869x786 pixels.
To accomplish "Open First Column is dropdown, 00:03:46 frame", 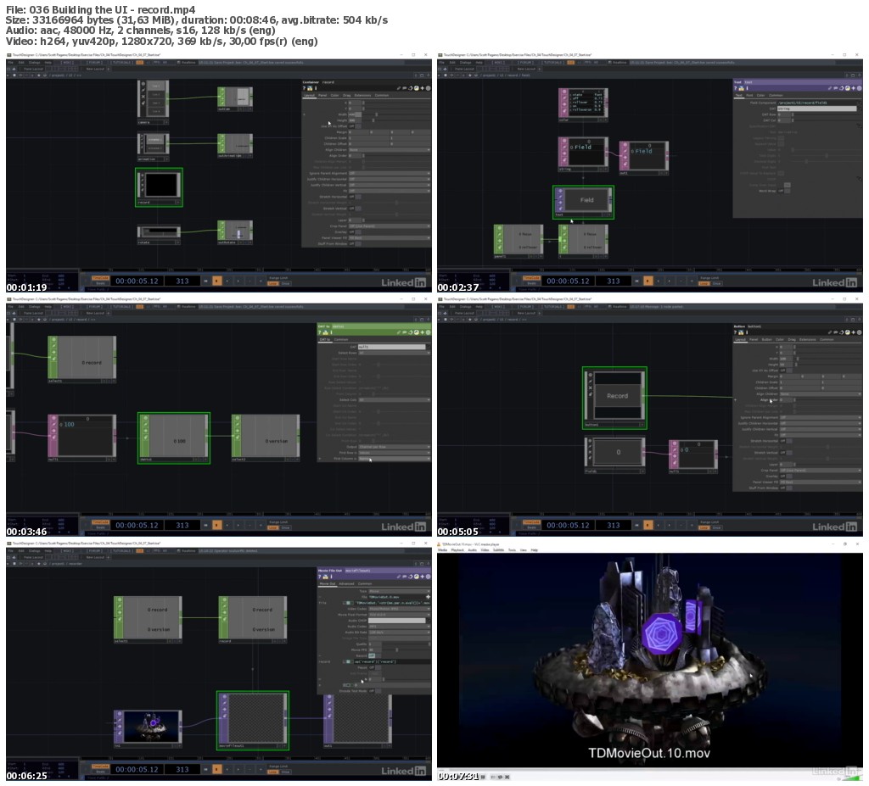I will [x=394, y=459].
